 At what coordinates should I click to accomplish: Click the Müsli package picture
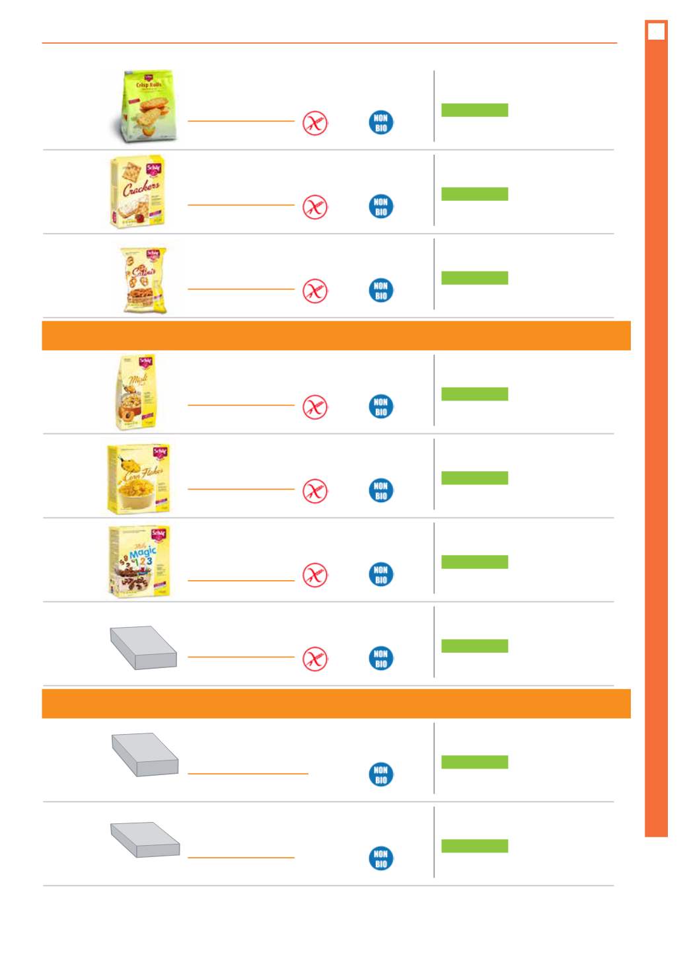coord(138,393)
